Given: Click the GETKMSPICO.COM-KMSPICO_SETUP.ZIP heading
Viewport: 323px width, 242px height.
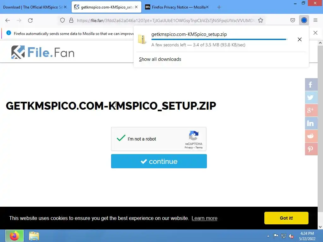Looking at the screenshot, I should click(111, 106).
